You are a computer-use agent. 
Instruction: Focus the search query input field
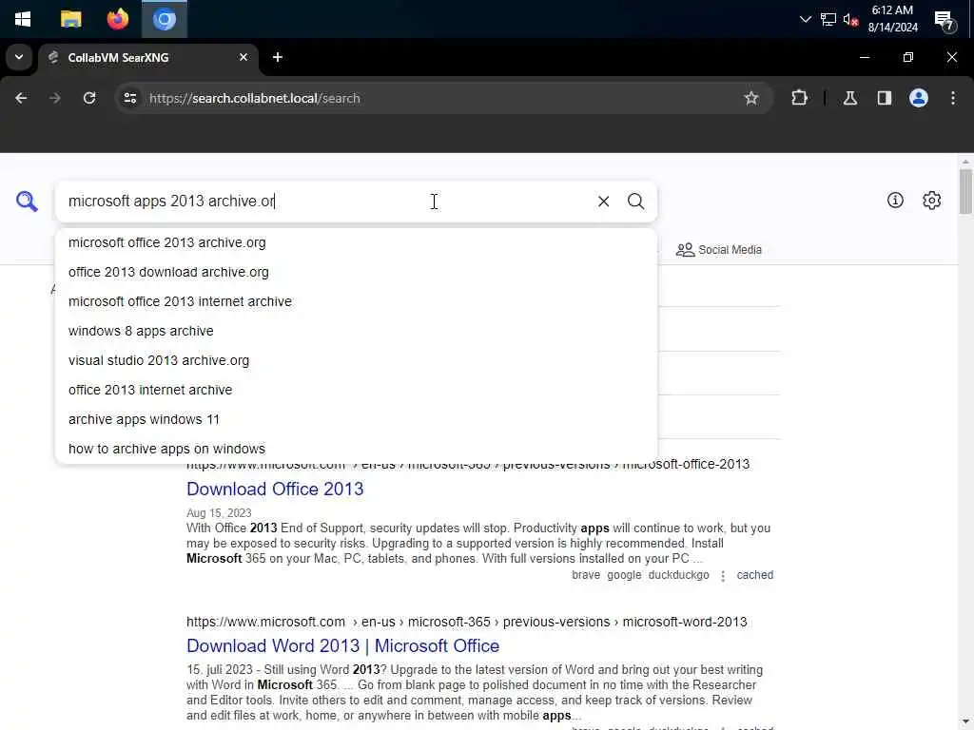click(x=323, y=202)
